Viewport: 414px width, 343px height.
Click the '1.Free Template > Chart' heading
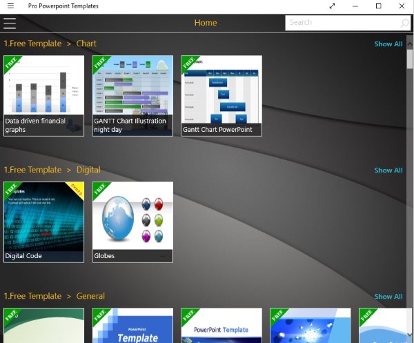(50, 43)
